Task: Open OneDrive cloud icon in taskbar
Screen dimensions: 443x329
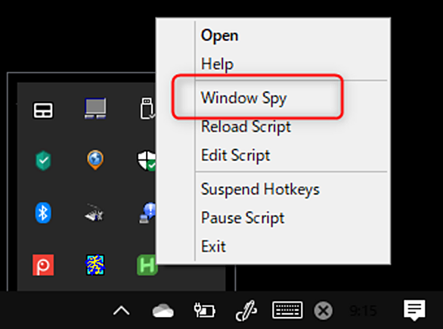Action: click(163, 311)
